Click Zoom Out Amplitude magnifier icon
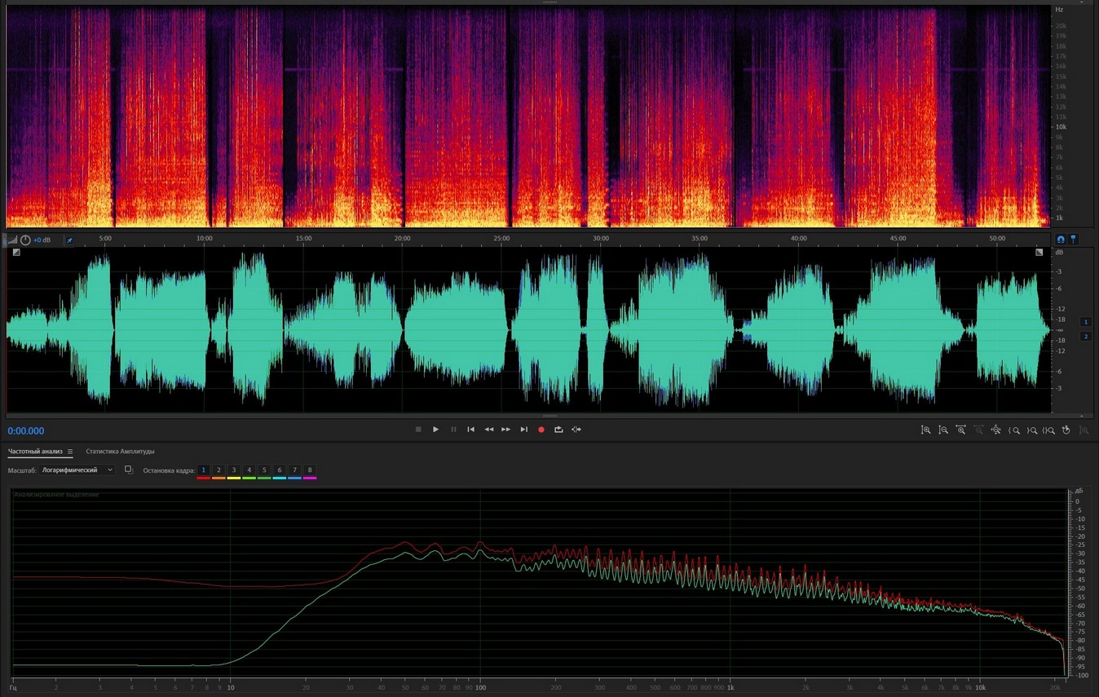This screenshot has height=697, width=1099. coord(943,430)
